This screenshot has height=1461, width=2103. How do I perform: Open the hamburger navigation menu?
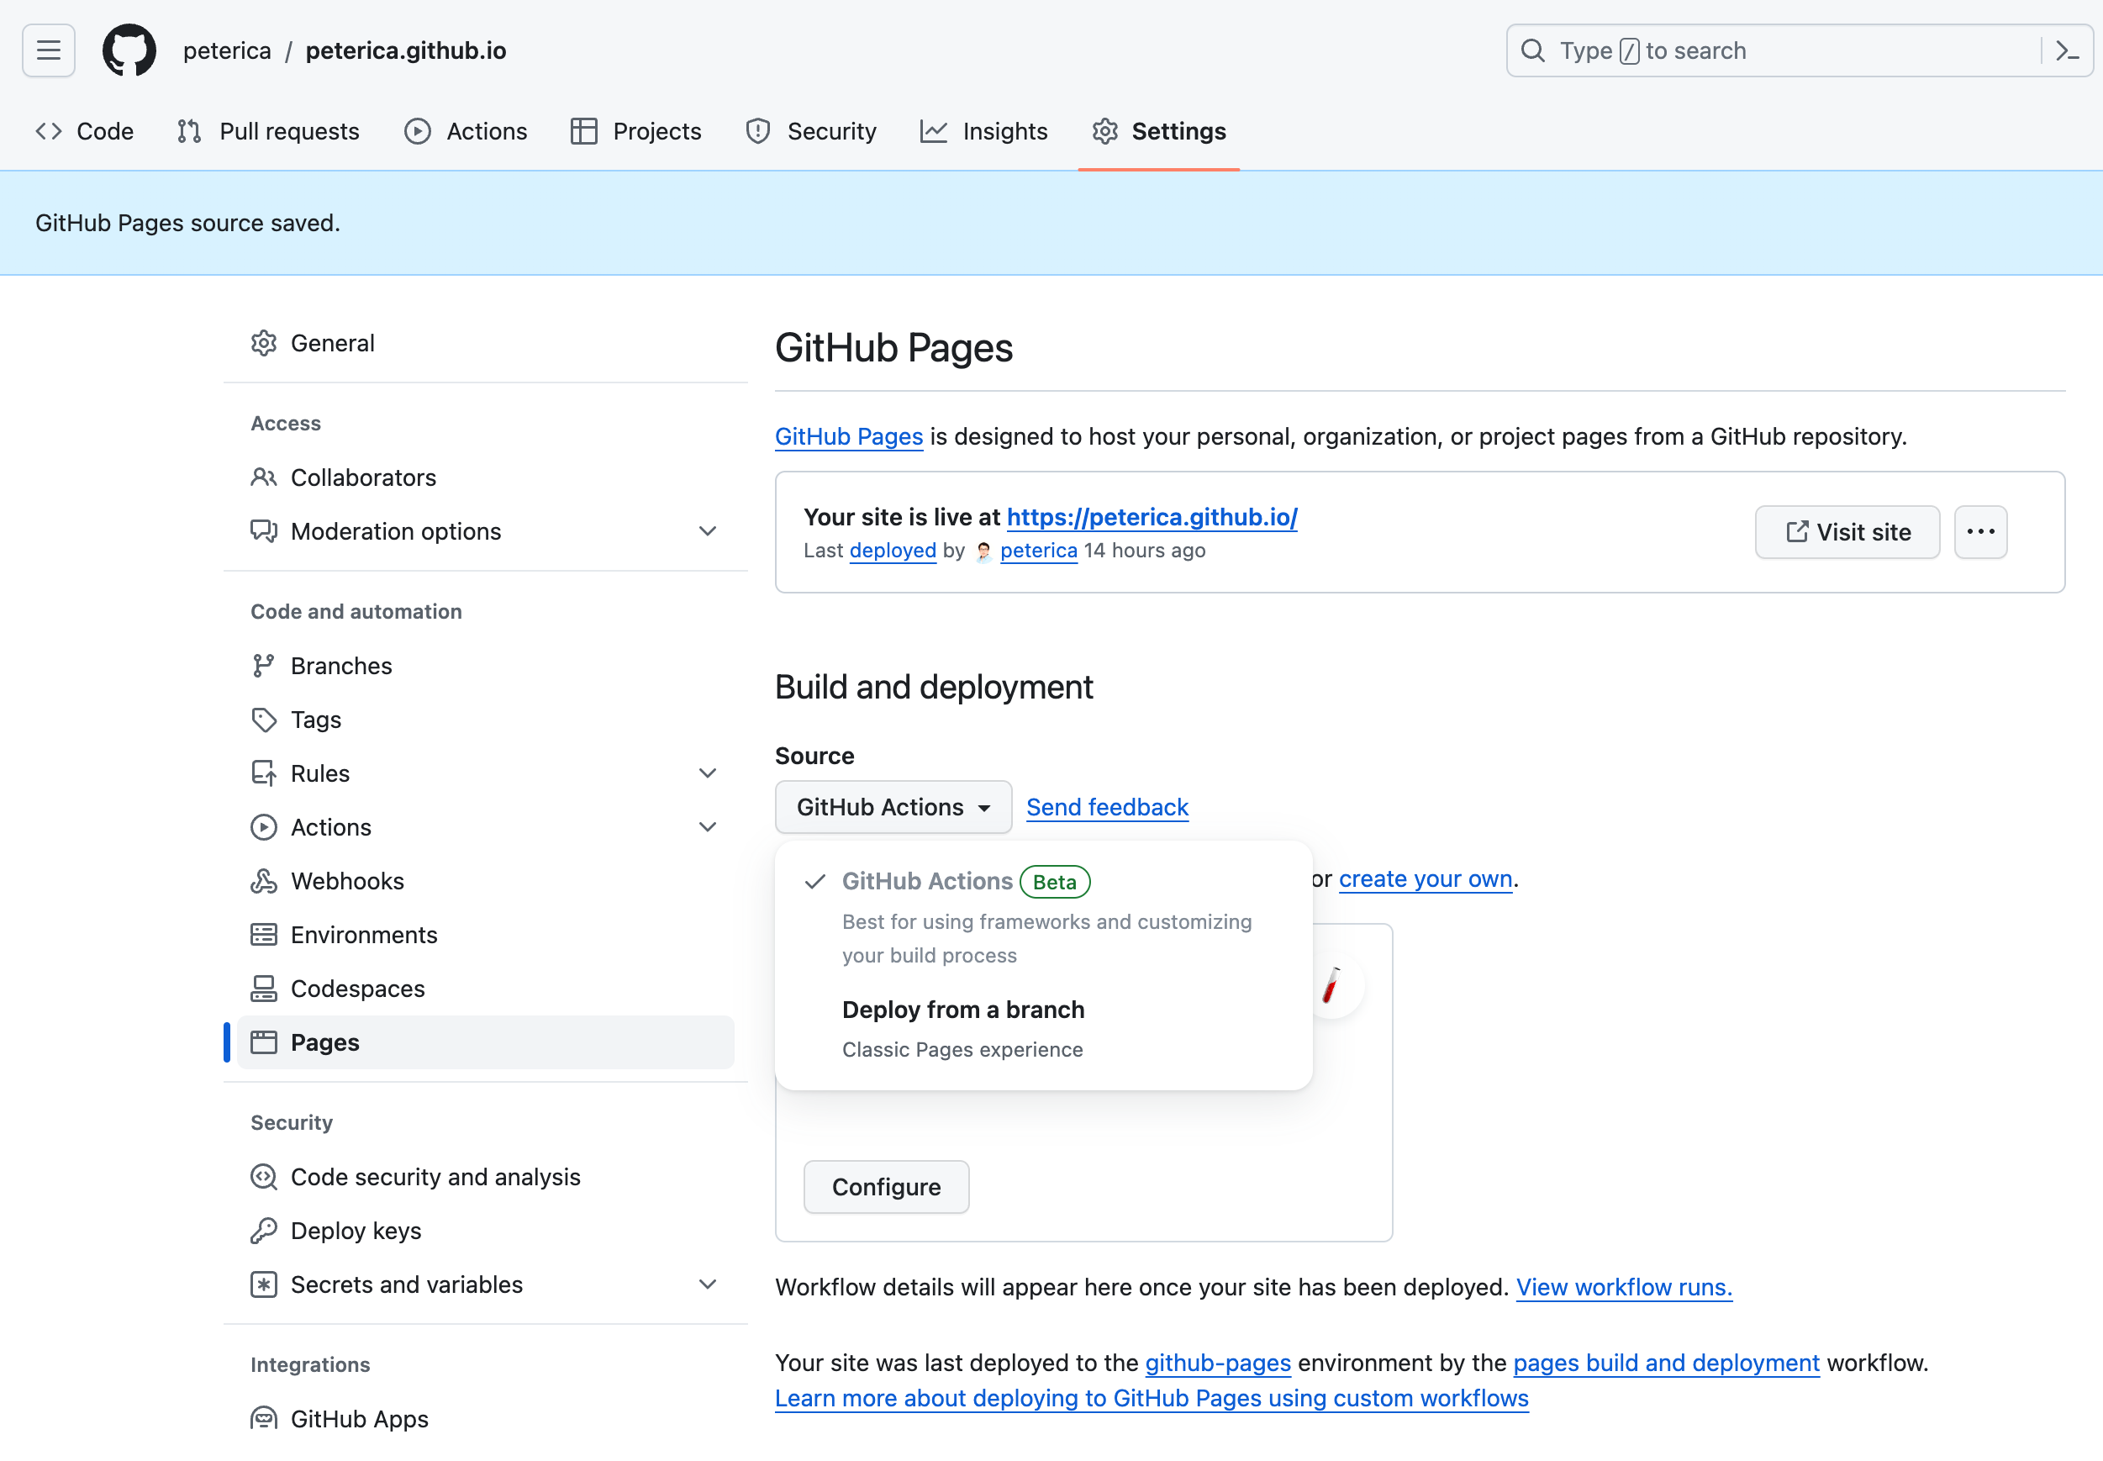(x=49, y=50)
